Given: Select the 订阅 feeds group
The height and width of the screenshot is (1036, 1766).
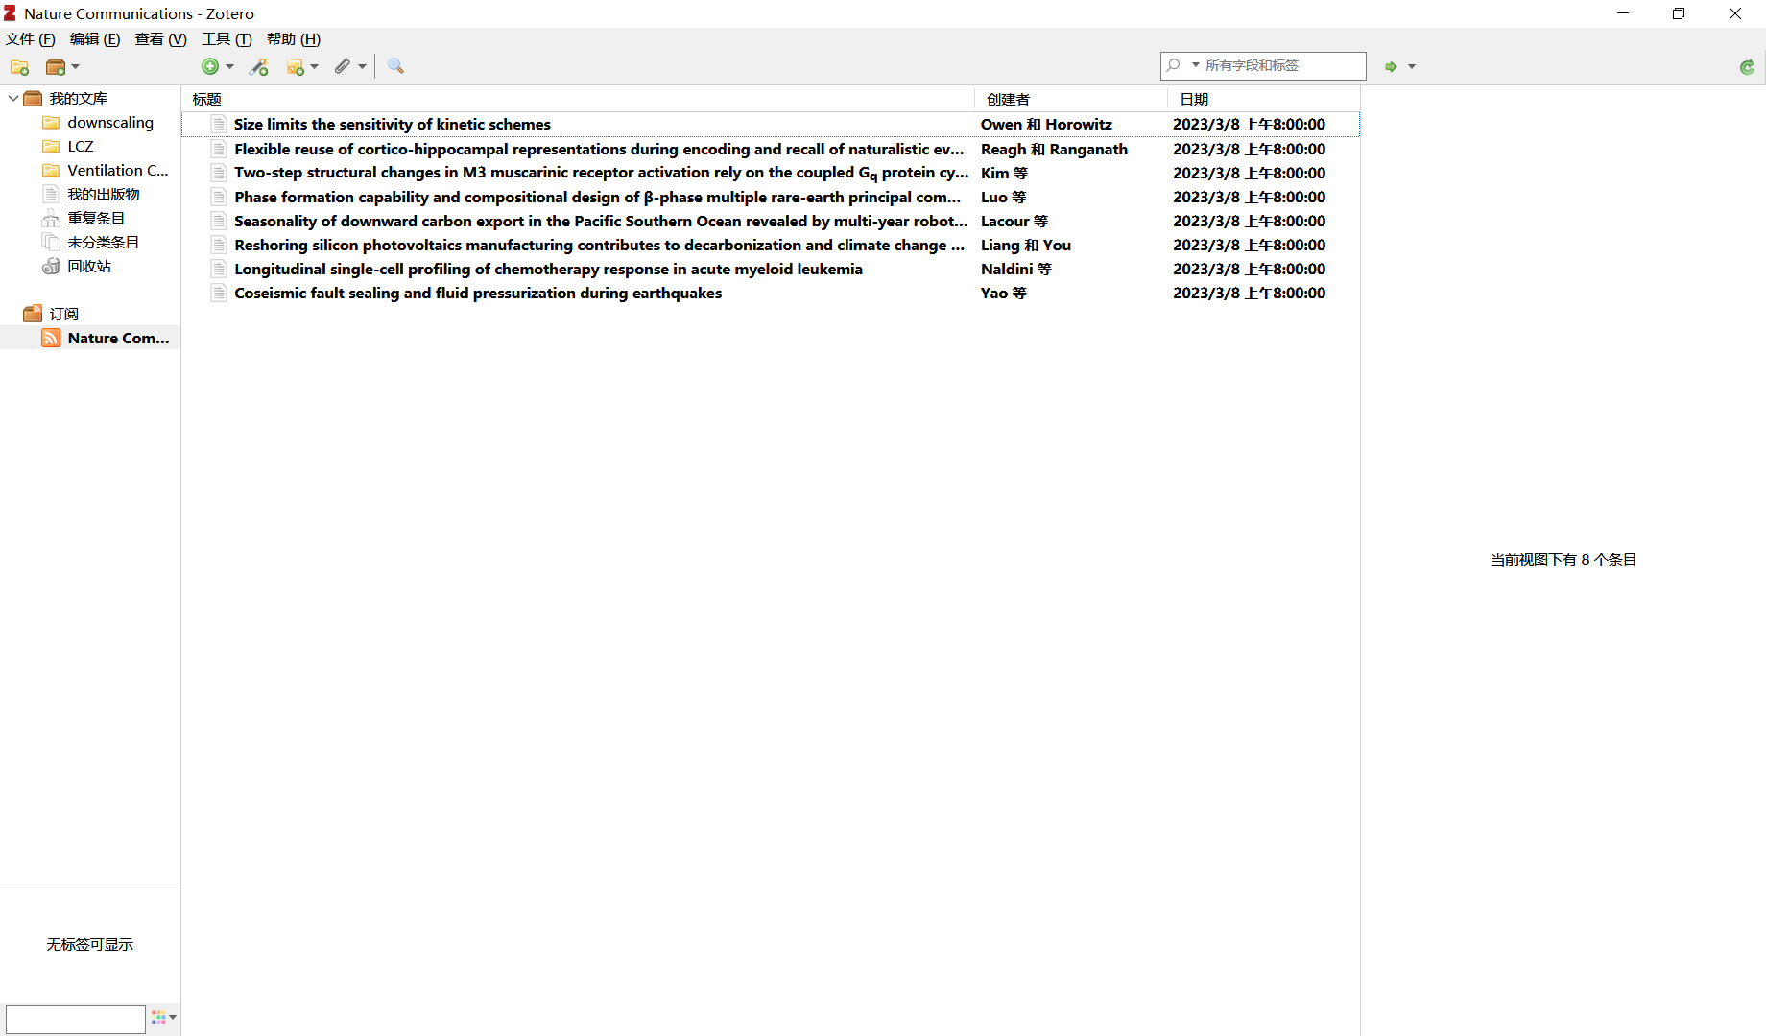Looking at the screenshot, I should tap(63, 315).
